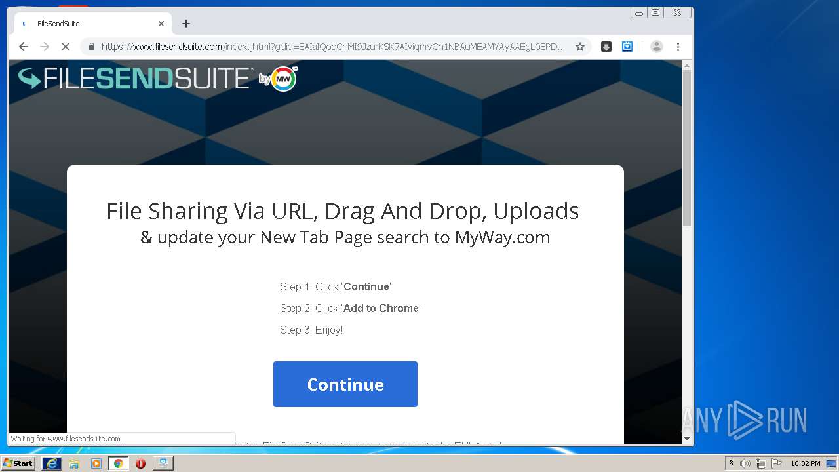Restore down the Chrome window
This screenshot has height=472, width=839.
(655, 13)
